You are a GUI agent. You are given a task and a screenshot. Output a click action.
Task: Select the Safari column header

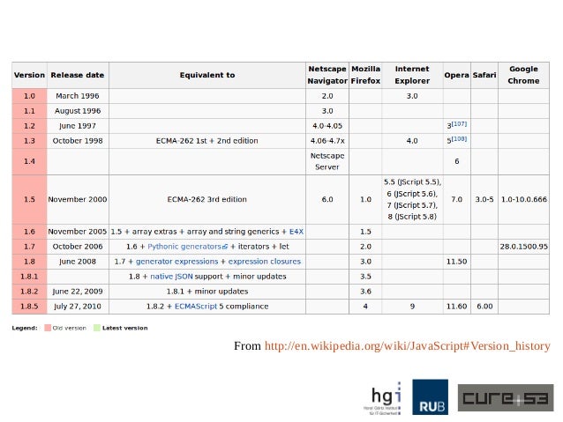coord(484,75)
